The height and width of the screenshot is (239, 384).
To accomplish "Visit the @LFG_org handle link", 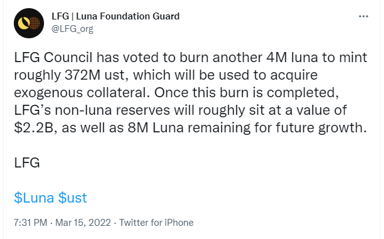I will pos(72,29).
